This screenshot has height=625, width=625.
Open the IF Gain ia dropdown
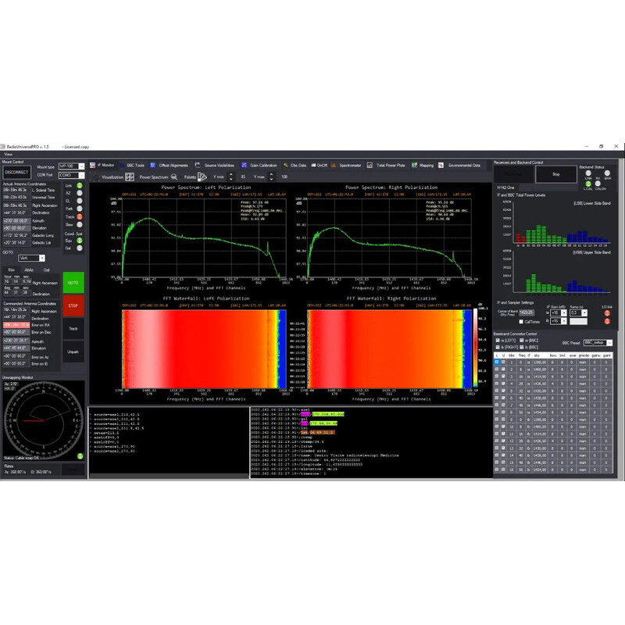[x=558, y=313]
